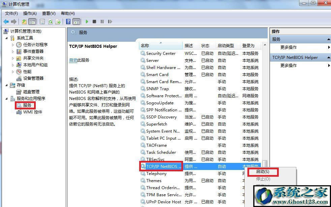The width and height of the screenshot is (331, 207).
Task: Open Help using the question mark icon
Action: click(x=68, y=22)
